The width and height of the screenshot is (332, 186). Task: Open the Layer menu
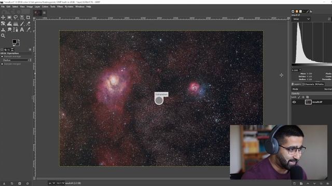[37, 7]
